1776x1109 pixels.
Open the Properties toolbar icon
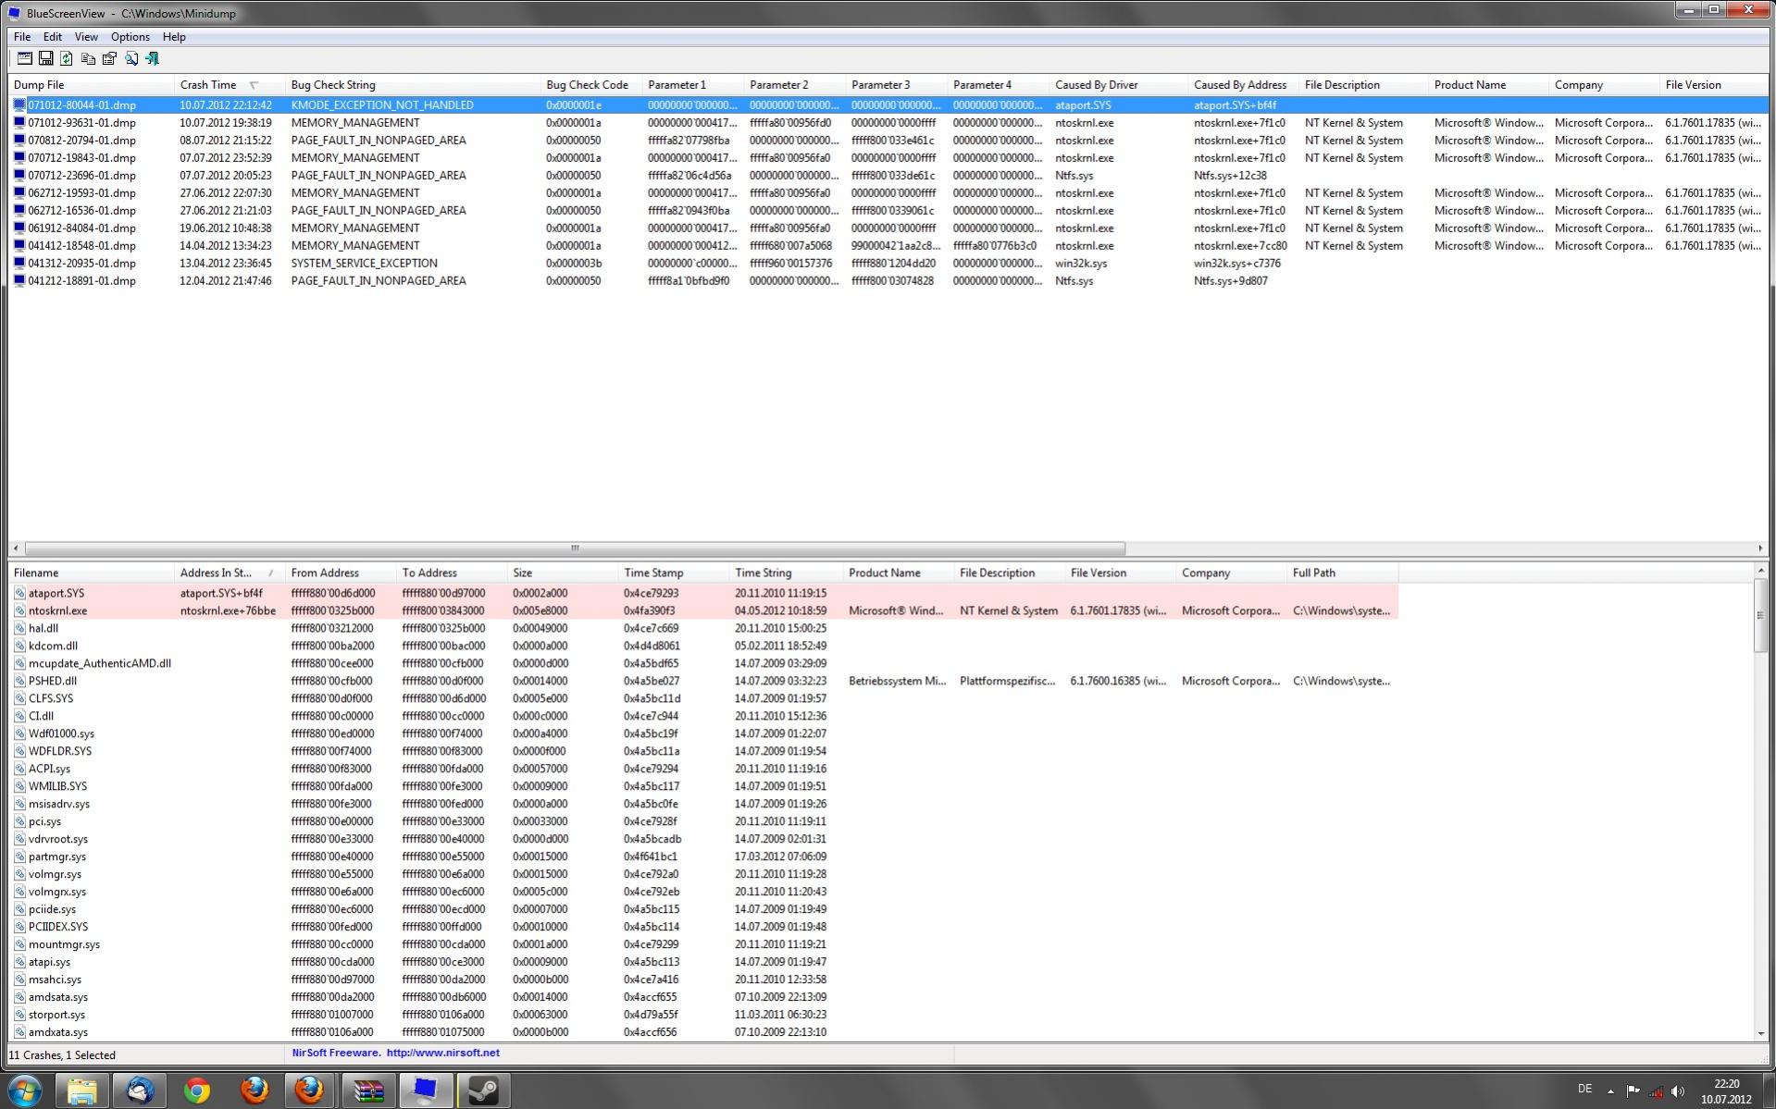click(109, 58)
